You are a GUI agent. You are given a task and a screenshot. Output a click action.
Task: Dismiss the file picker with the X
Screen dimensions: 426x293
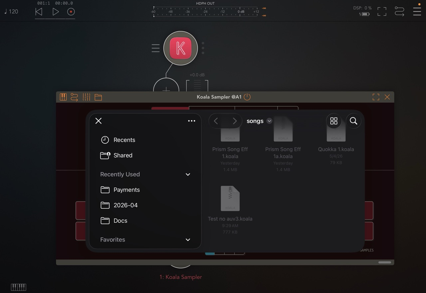pos(99,121)
